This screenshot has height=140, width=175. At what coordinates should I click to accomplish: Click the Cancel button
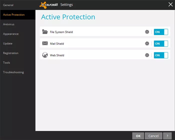tap(153, 136)
